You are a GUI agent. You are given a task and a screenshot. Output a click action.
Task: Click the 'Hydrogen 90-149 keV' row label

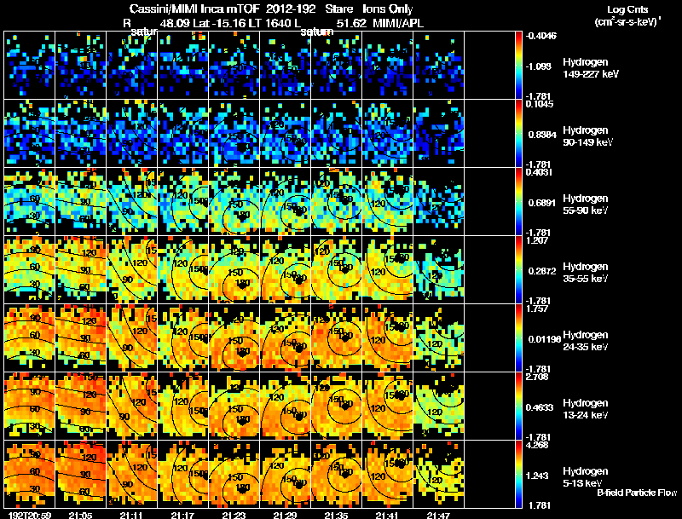coord(587,136)
